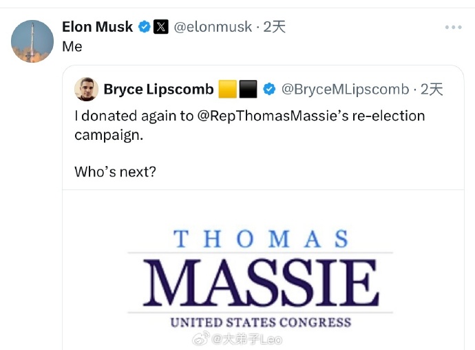Screen dimensions: 475x350
Task: Open Bryce Lipscomb's profile photo
Action: [x=86, y=90]
